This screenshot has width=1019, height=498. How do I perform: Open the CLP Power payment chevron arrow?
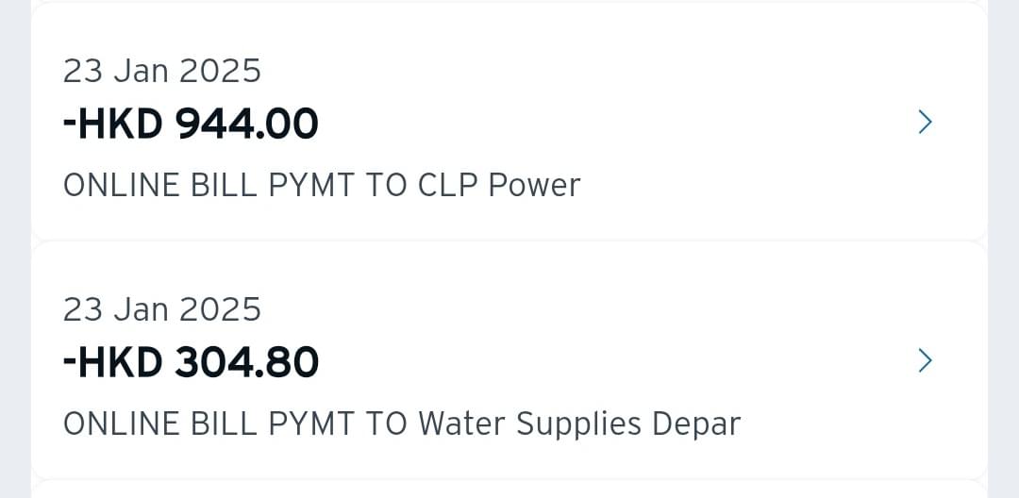tap(925, 122)
